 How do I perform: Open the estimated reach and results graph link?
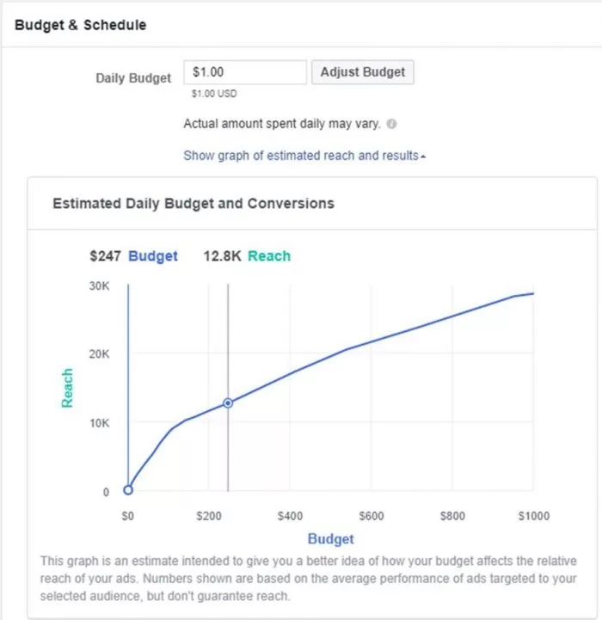[x=301, y=156]
